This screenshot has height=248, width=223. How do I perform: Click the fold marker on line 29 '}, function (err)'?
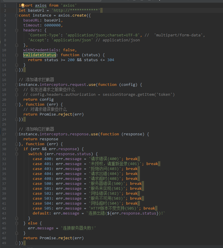[17, 144]
